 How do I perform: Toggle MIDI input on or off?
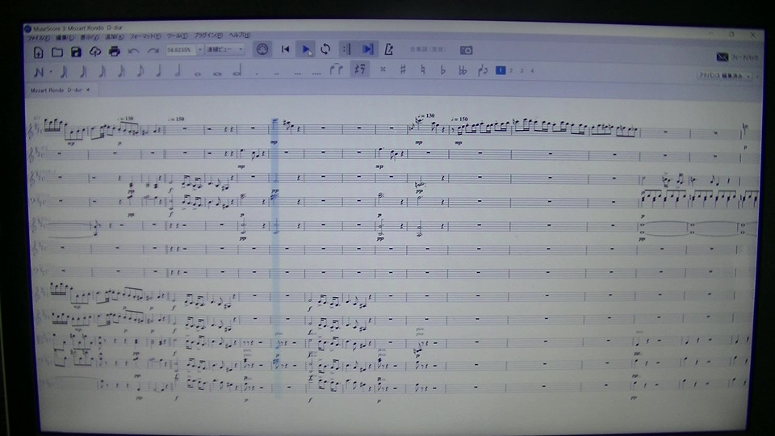click(x=262, y=49)
